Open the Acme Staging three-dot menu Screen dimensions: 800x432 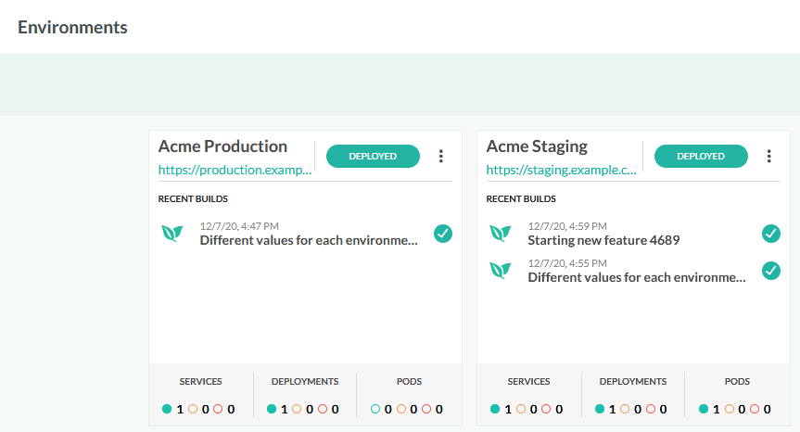(769, 157)
